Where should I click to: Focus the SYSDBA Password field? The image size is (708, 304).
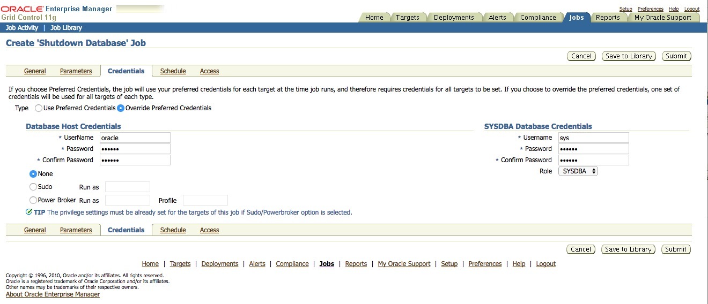pyautogui.click(x=594, y=149)
